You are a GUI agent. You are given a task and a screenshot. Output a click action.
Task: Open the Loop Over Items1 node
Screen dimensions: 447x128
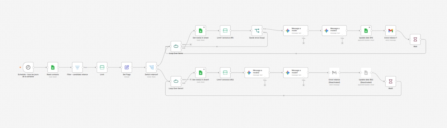point(176,81)
